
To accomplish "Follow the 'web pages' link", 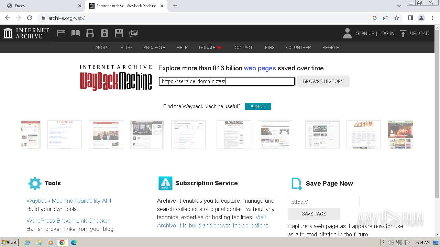I will tap(260, 68).
